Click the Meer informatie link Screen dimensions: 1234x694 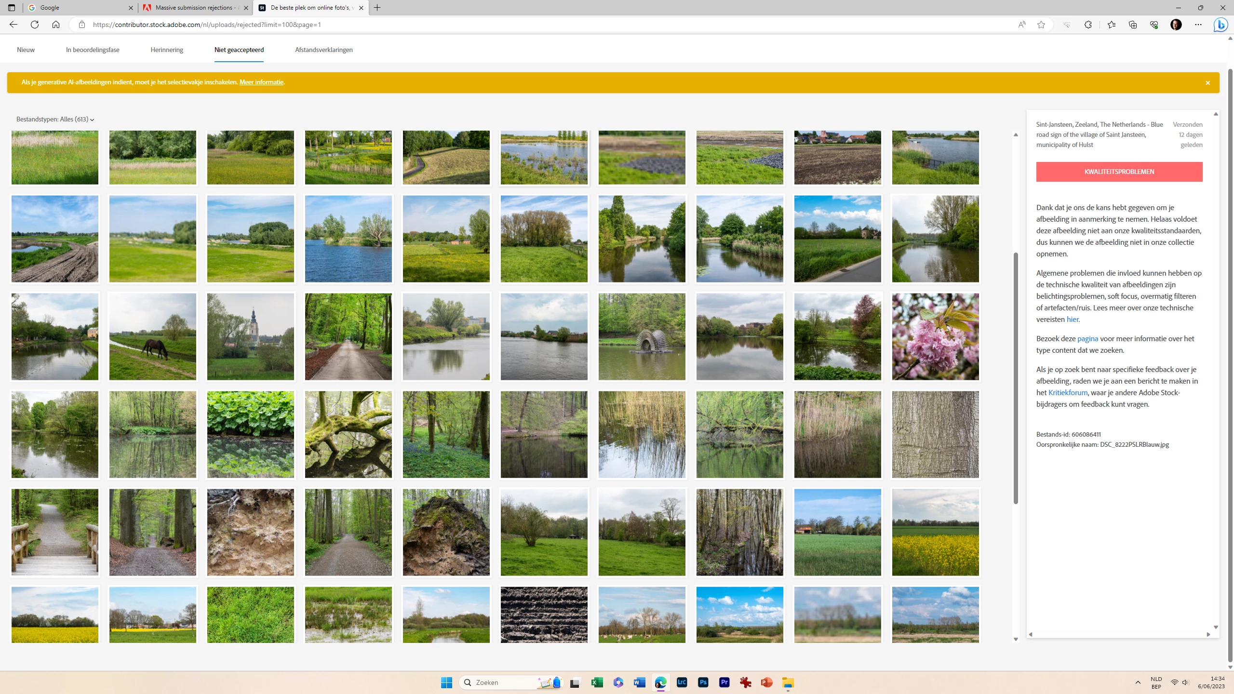pos(261,82)
